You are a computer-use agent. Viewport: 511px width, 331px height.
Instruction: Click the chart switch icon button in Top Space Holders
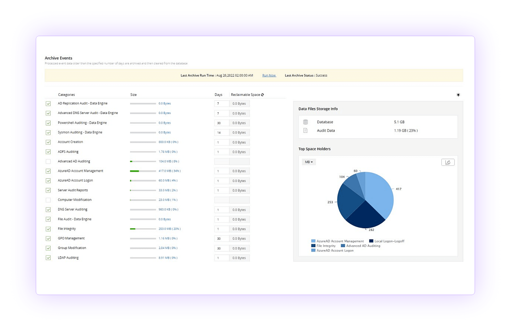coord(448,162)
